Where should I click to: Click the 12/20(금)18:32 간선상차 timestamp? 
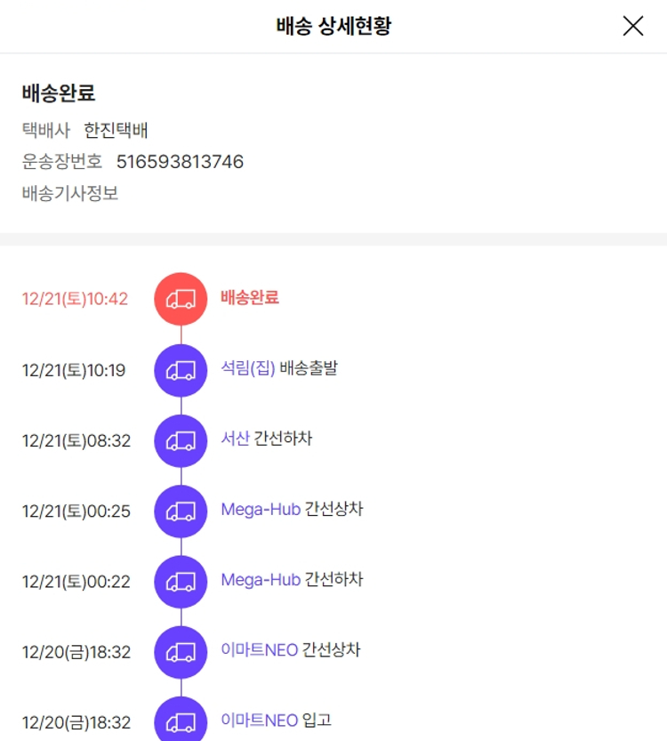click(76, 652)
